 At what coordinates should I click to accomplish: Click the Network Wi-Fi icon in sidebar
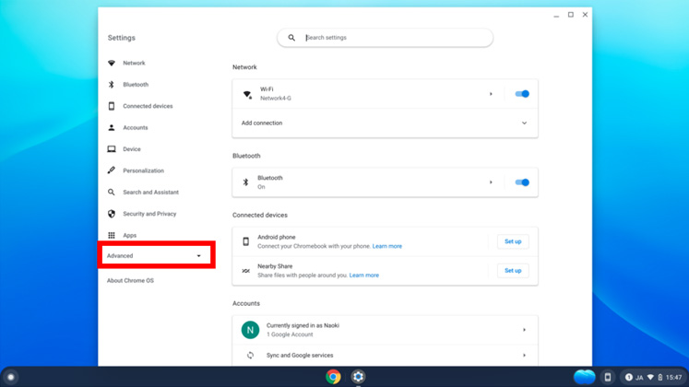click(x=112, y=64)
